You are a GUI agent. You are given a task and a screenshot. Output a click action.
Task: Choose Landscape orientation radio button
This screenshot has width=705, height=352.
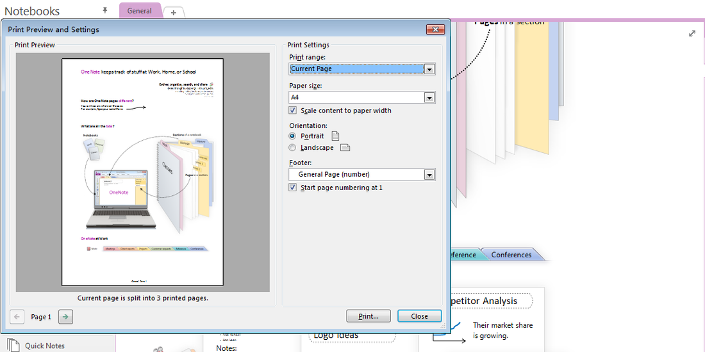pyautogui.click(x=293, y=147)
